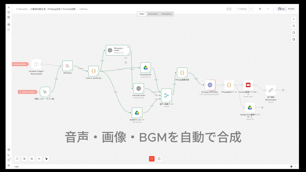Toggle the left sidebar panel

9,17
